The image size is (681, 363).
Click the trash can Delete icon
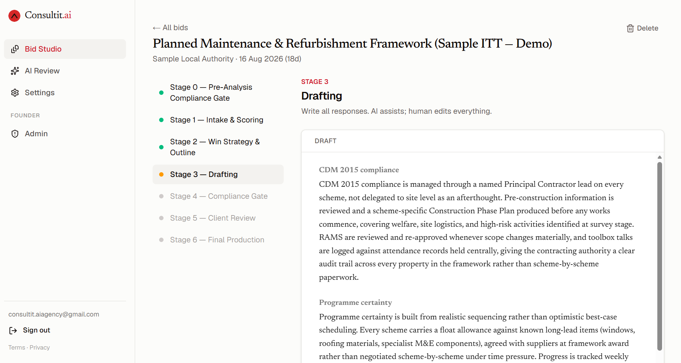click(630, 28)
